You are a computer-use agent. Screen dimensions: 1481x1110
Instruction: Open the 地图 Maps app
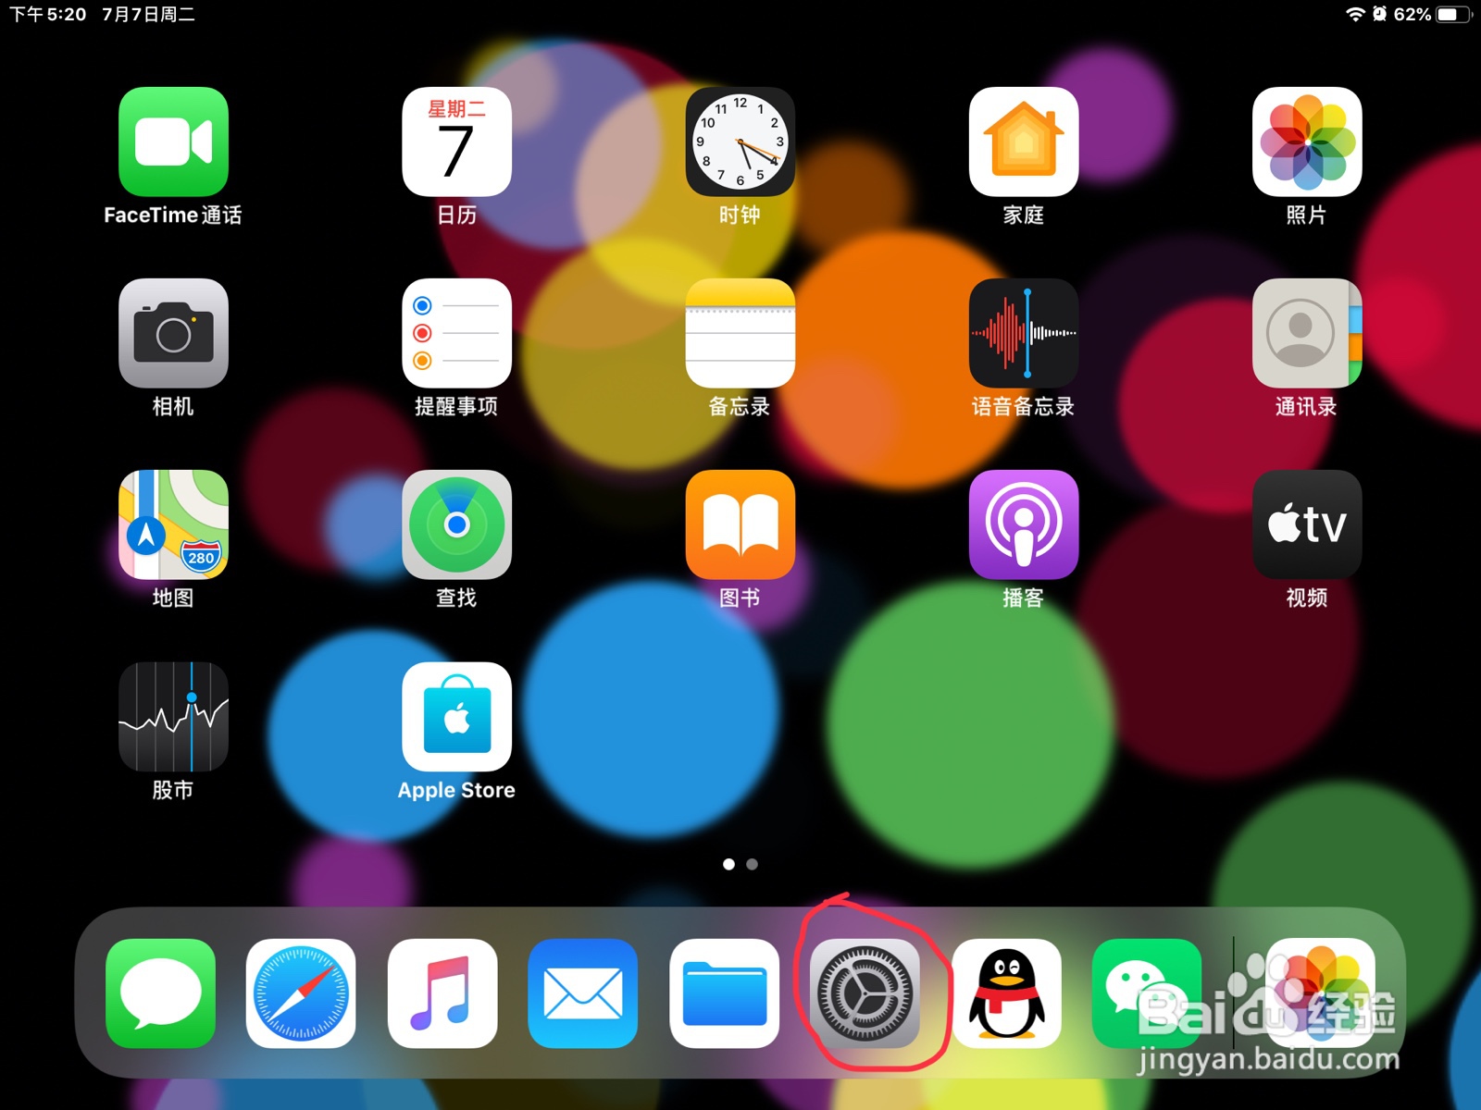pyautogui.click(x=173, y=525)
